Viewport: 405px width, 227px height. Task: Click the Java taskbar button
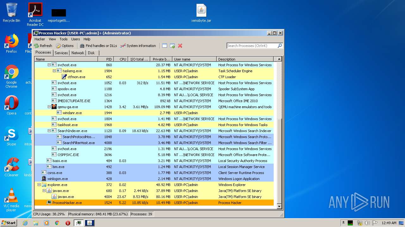coord(90,223)
